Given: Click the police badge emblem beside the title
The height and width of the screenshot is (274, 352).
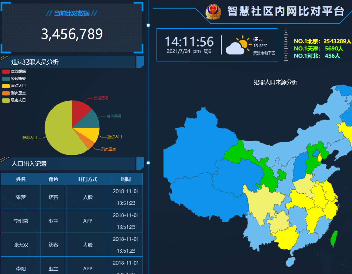Looking at the screenshot, I should point(213,11).
